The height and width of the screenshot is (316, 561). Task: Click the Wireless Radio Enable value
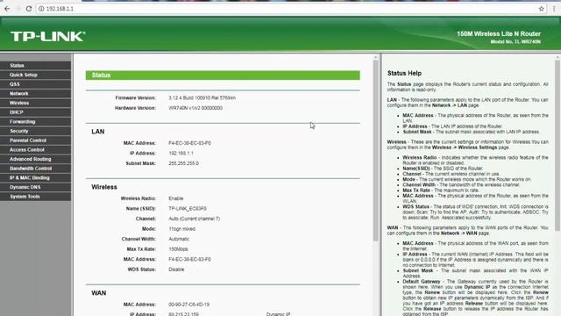175,198
